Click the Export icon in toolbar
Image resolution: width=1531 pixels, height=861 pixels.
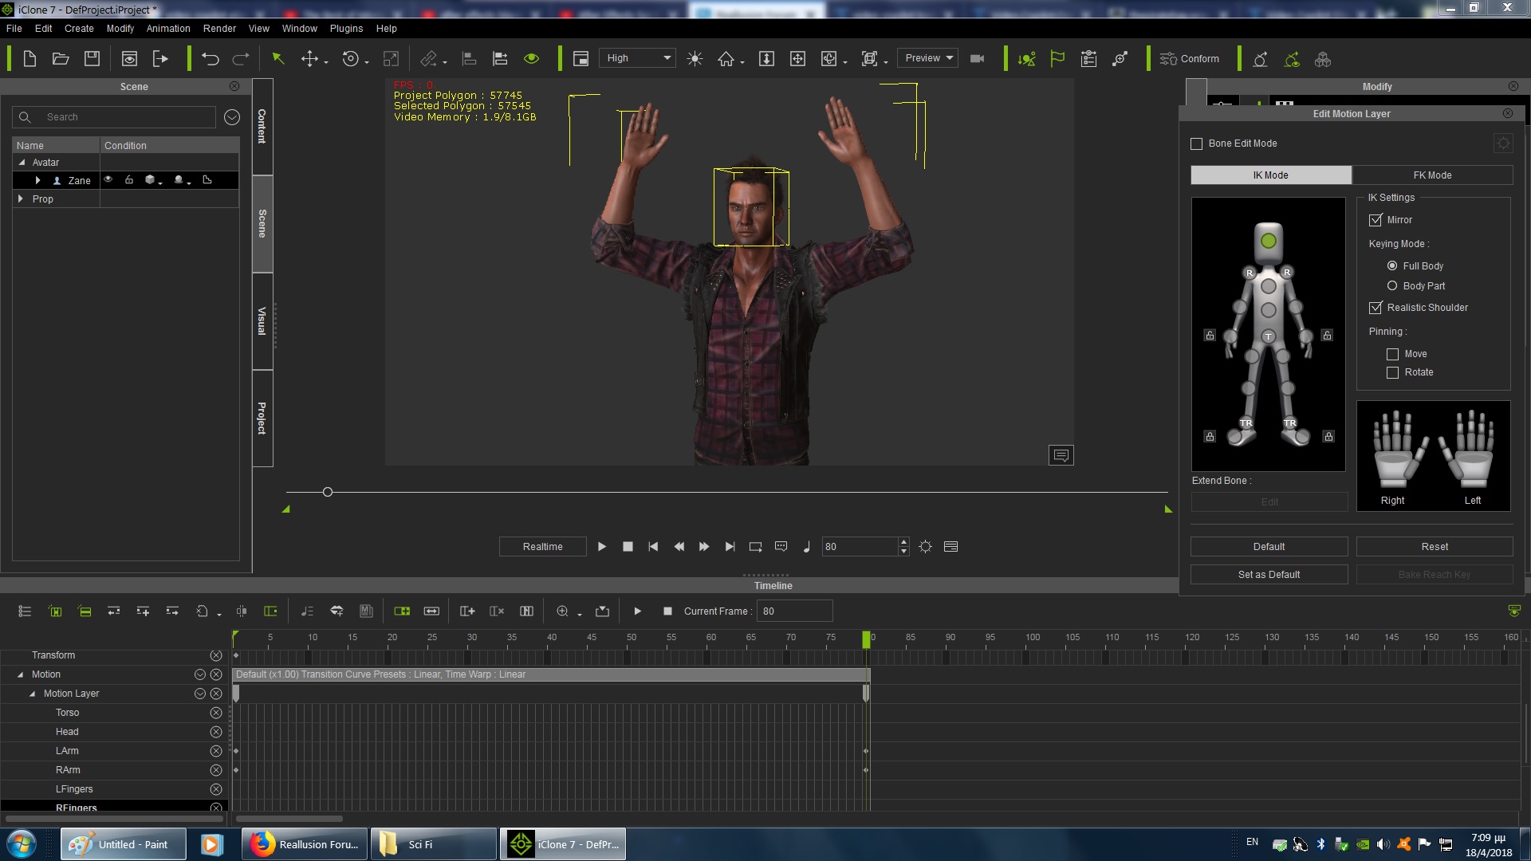click(160, 58)
